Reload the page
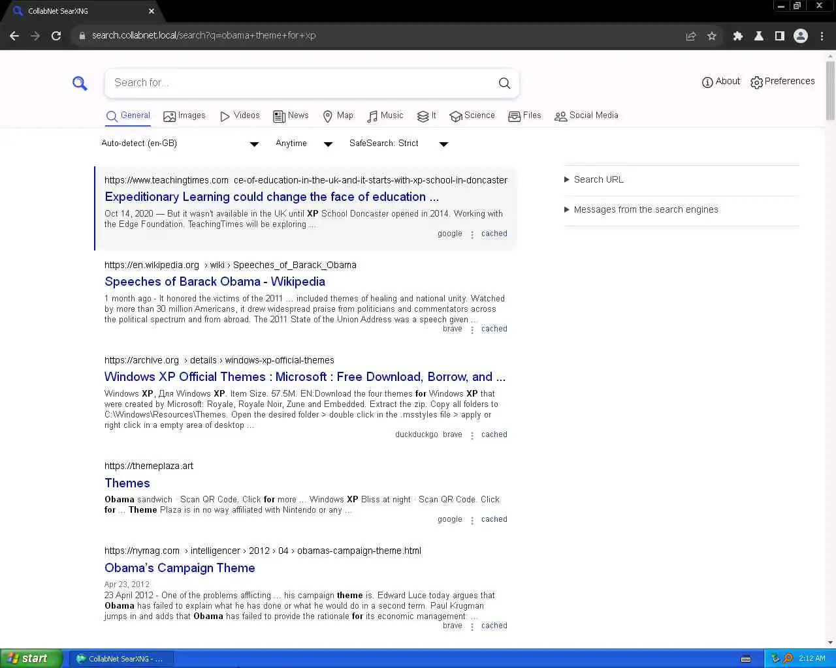836x668 pixels. tap(56, 36)
